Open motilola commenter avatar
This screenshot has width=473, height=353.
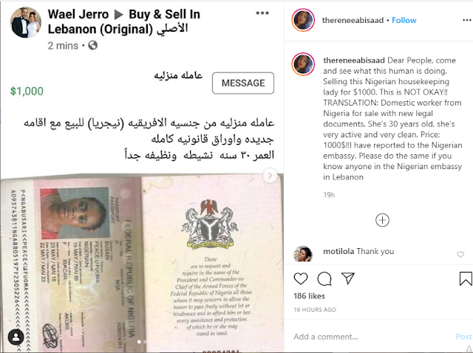[303, 254]
